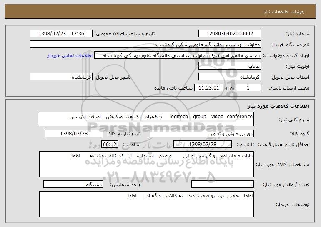Click the ساعت field showing 00:12
Image resolution: width=321 pixels, height=227 pixels.
tap(110, 144)
